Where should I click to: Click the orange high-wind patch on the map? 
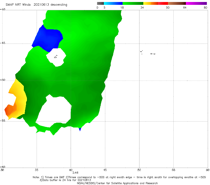tap(10, 110)
